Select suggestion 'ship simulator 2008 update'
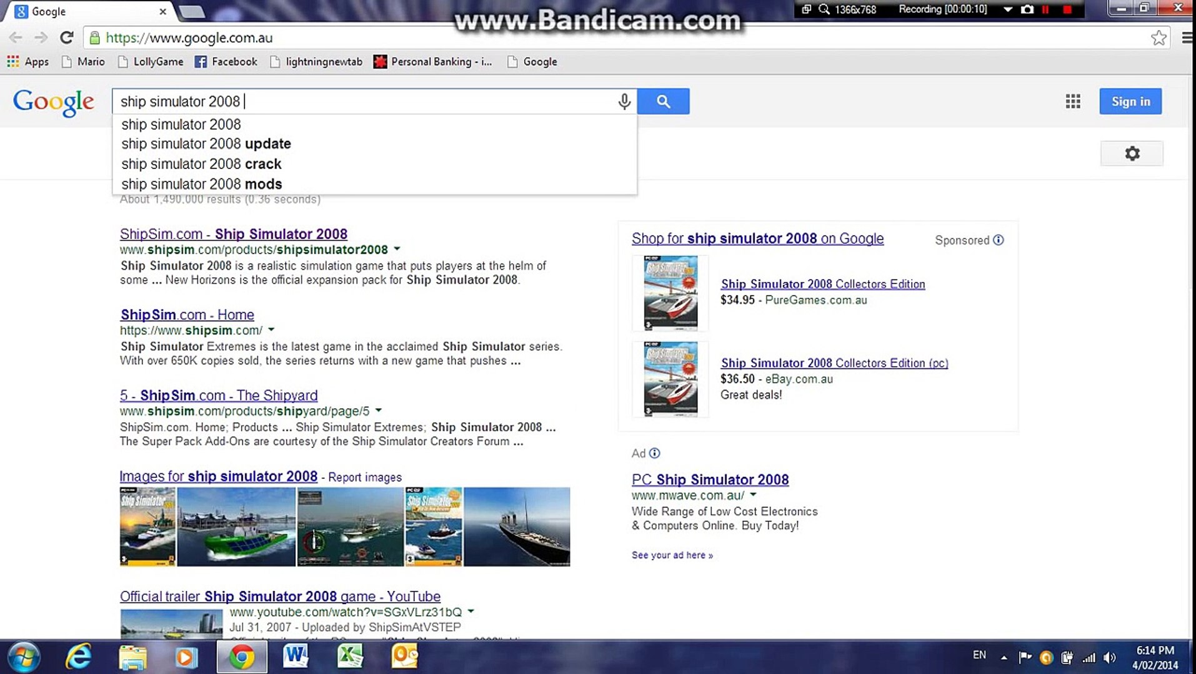Viewport: 1196px width, 674px height. [x=374, y=144]
